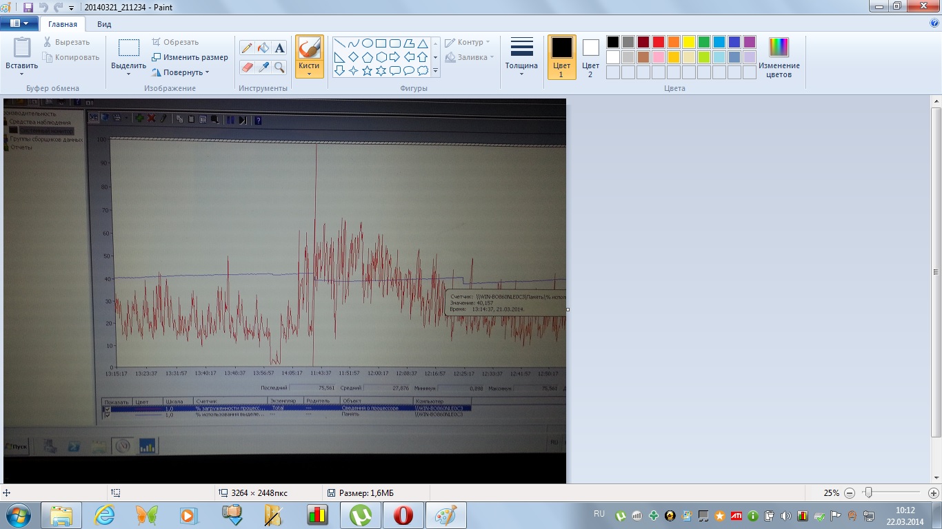Activate the Цвет 2 background color
942x529 pixels.
coord(590,56)
